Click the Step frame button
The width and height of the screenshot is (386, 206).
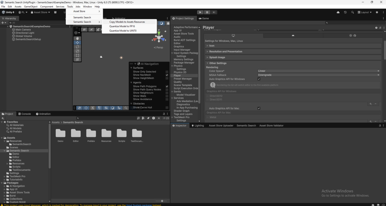214,12
